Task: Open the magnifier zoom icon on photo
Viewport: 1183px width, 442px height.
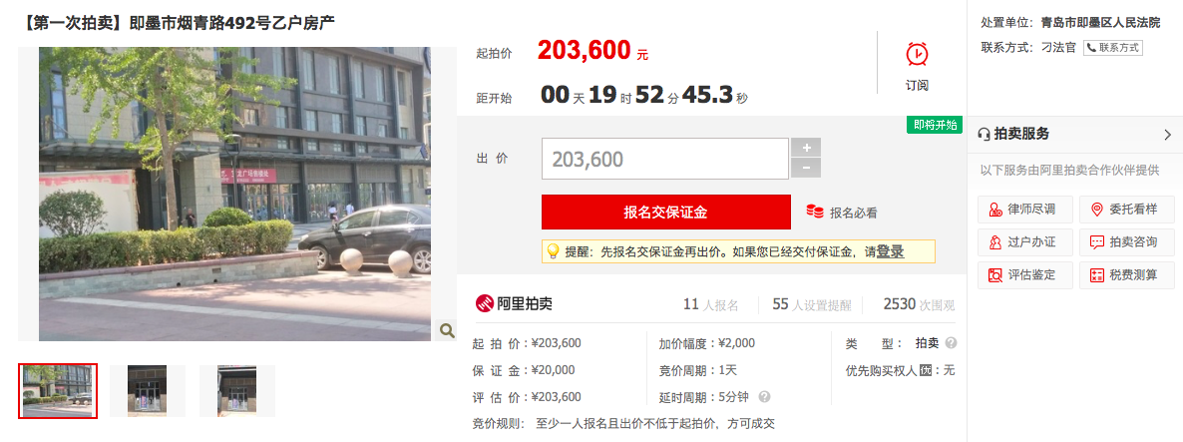Action: pyautogui.click(x=447, y=329)
